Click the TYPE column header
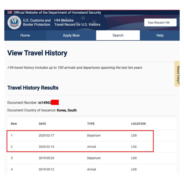The height and width of the screenshot is (184, 184). pyautogui.click(x=91, y=124)
